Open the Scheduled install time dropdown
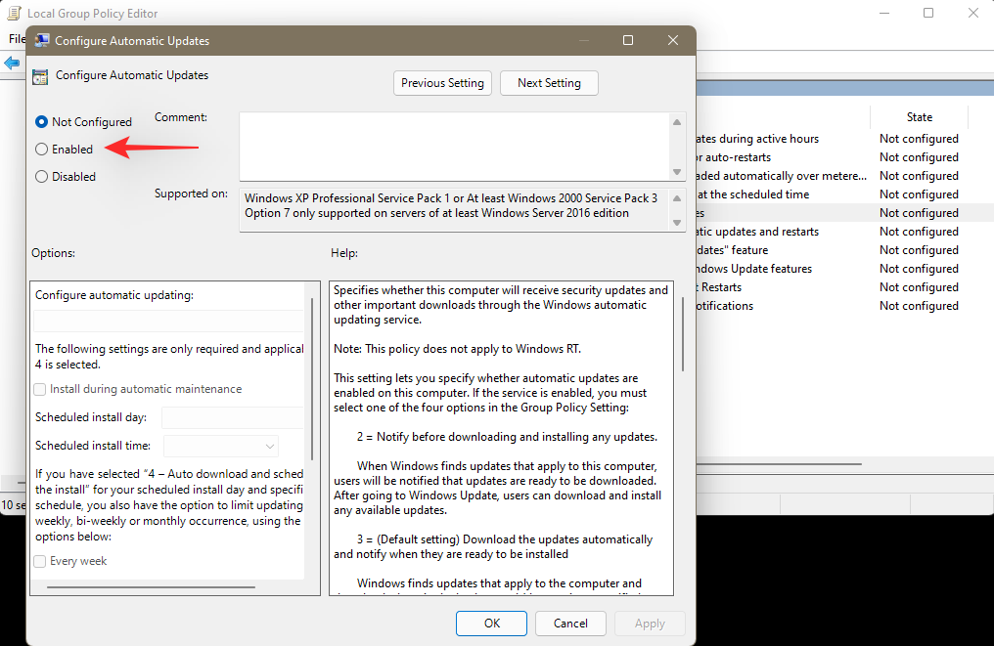The width and height of the screenshot is (994, 646). click(x=221, y=447)
